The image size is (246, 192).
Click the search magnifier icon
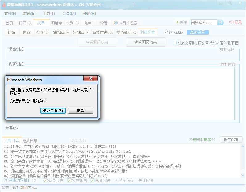[220, 22]
